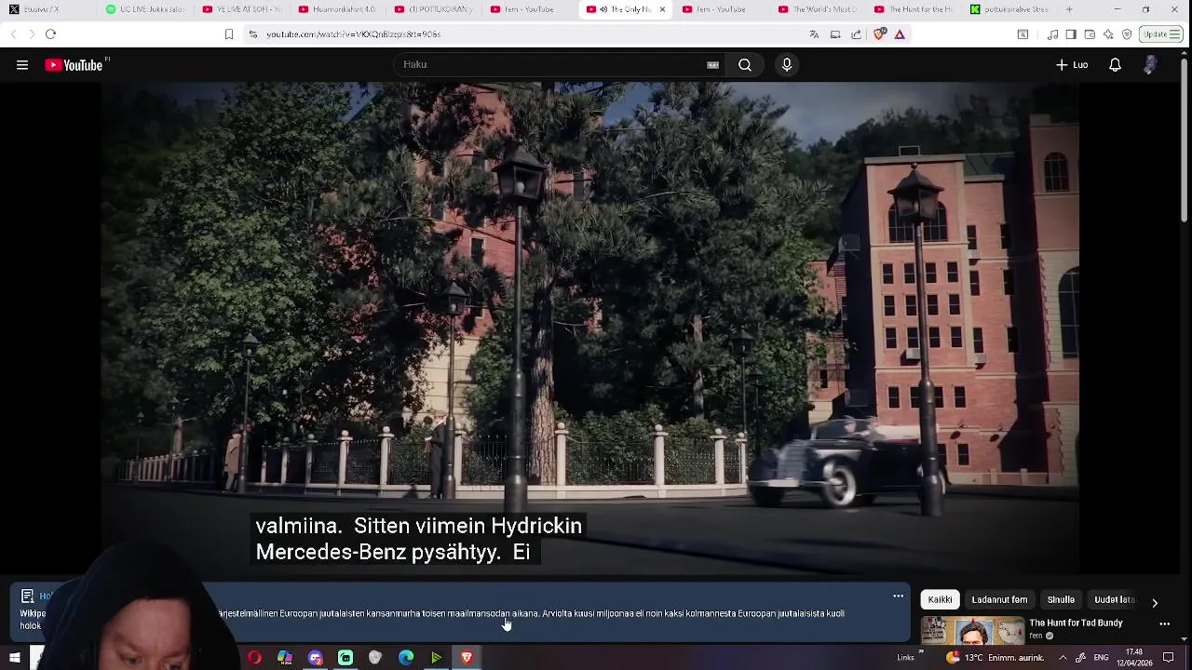This screenshot has width=1192, height=670.
Task: Switch to the UC LIVE Jukka Jalon browser tab
Action: 144,9
